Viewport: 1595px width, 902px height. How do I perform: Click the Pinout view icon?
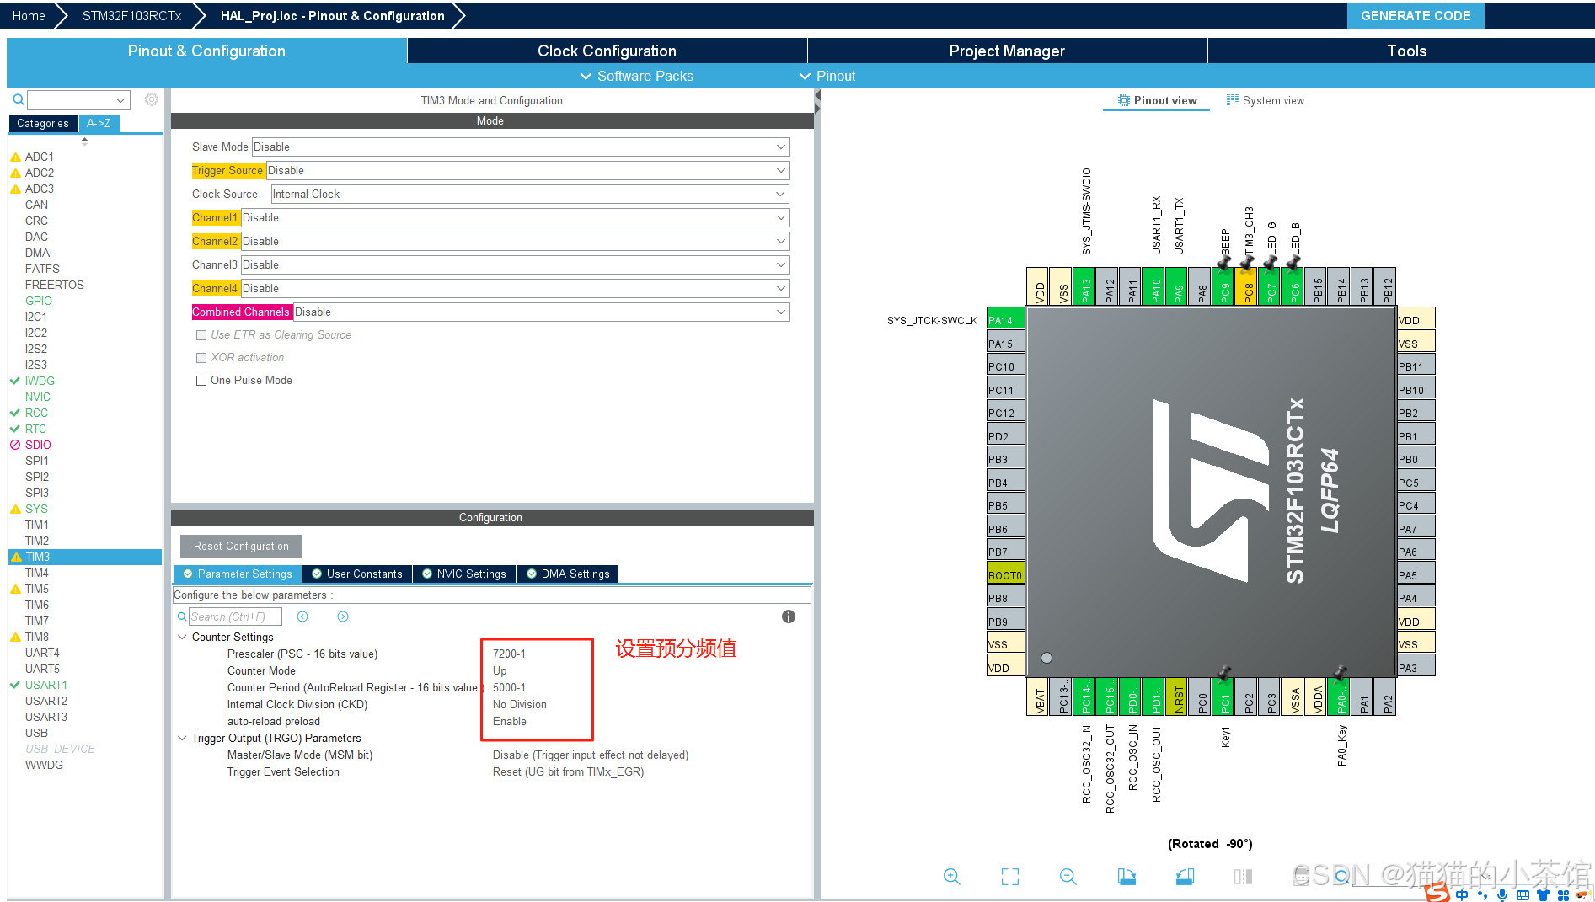pyautogui.click(x=1123, y=100)
